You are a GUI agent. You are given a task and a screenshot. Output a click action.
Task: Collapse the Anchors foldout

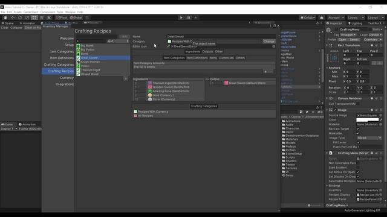point(327,68)
